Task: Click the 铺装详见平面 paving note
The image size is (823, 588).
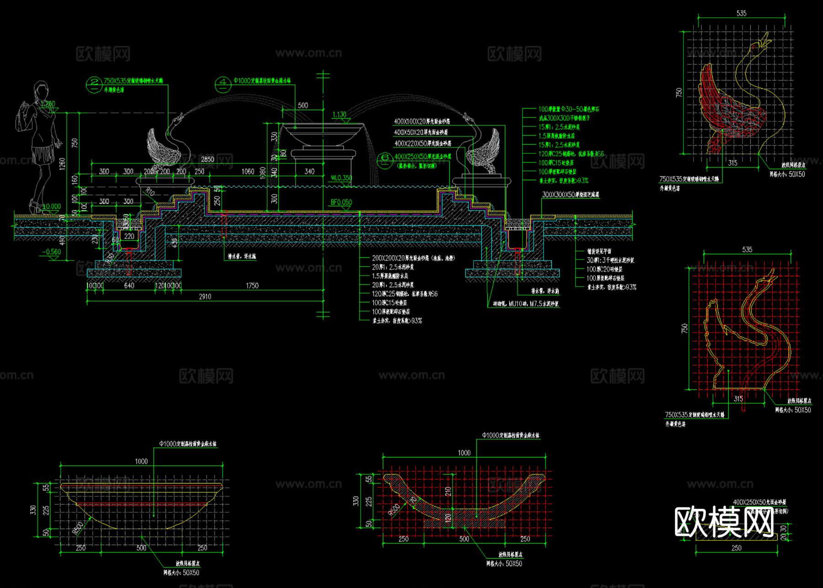Action: point(599,251)
